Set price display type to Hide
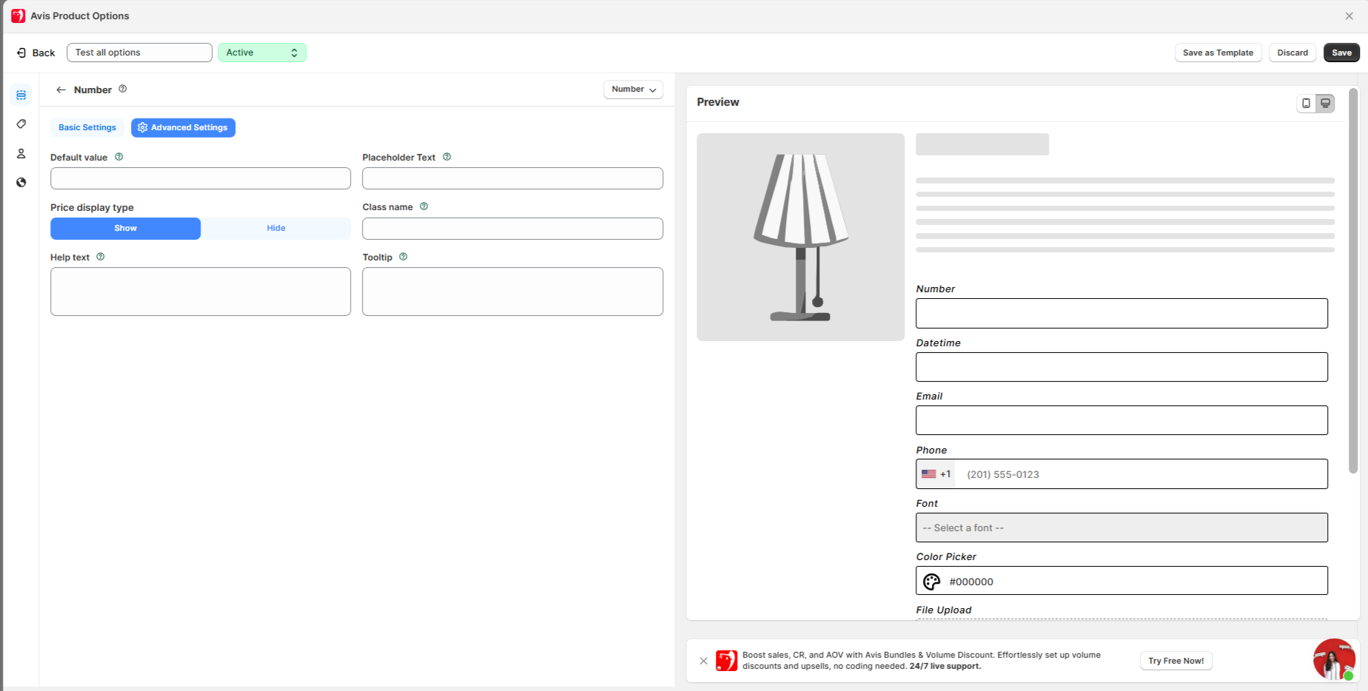This screenshot has width=1368, height=691. pyautogui.click(x=276, y=229)
